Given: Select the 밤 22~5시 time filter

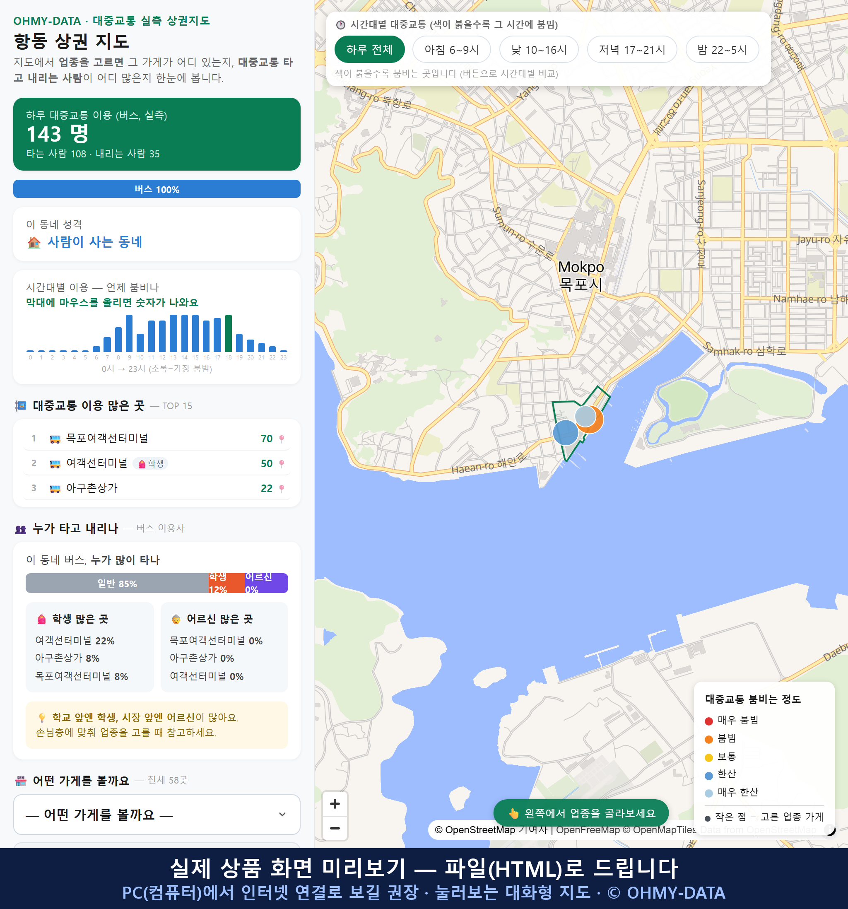Looking at the screenshot, I should (722, 49).
